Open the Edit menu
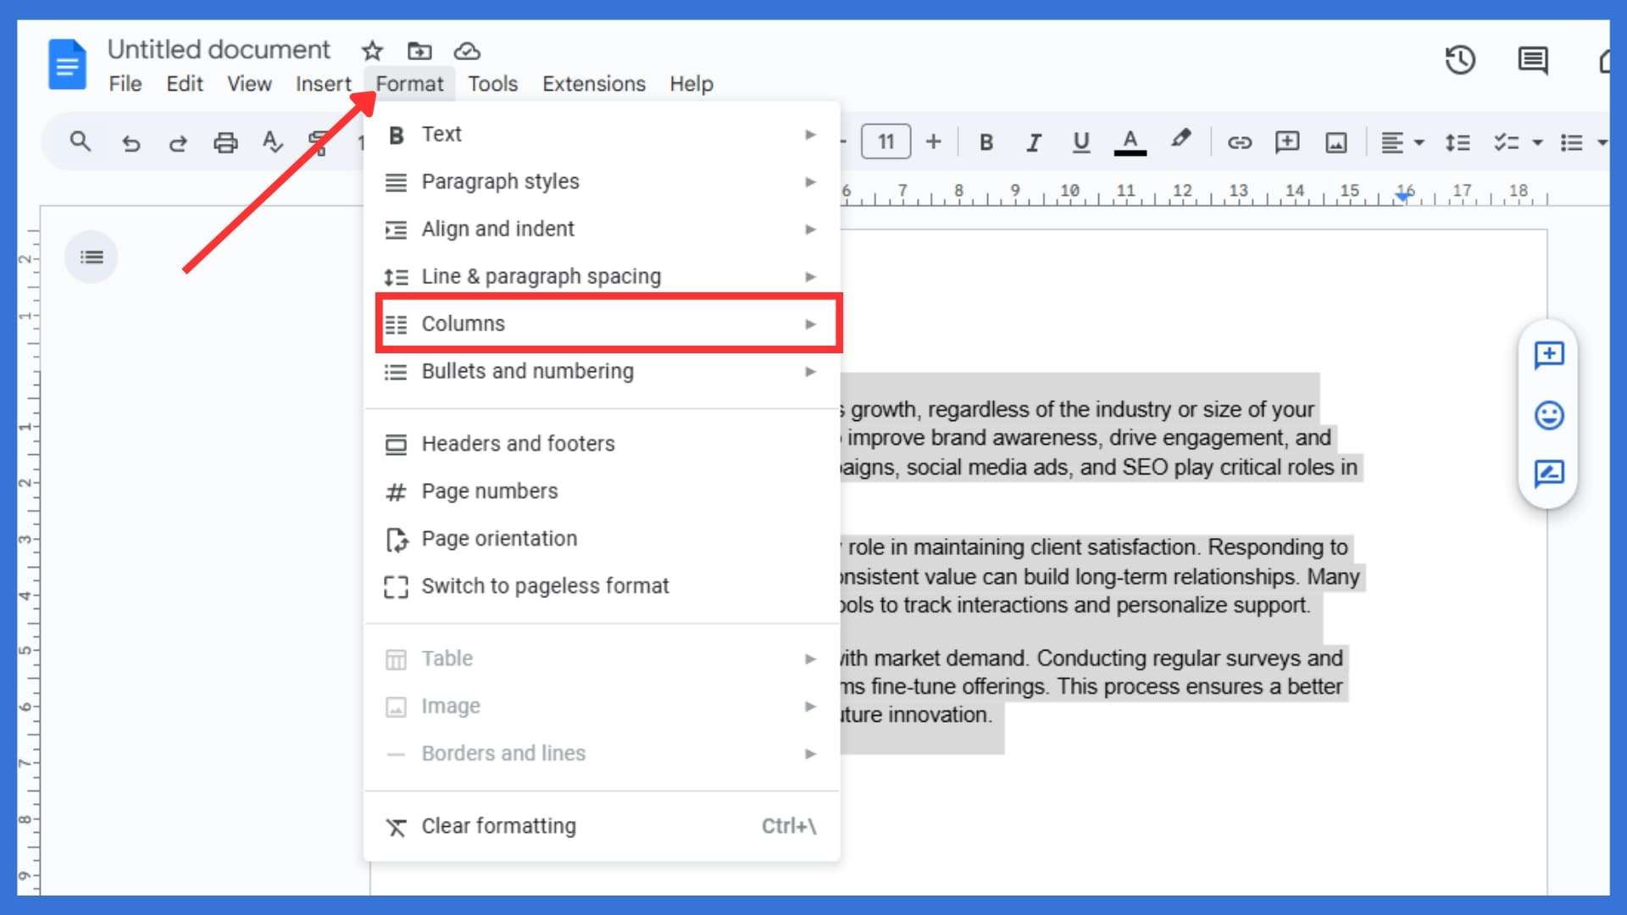Viewport: 1627px width, 915px height. pyautogui.click(x=185, y=84)
